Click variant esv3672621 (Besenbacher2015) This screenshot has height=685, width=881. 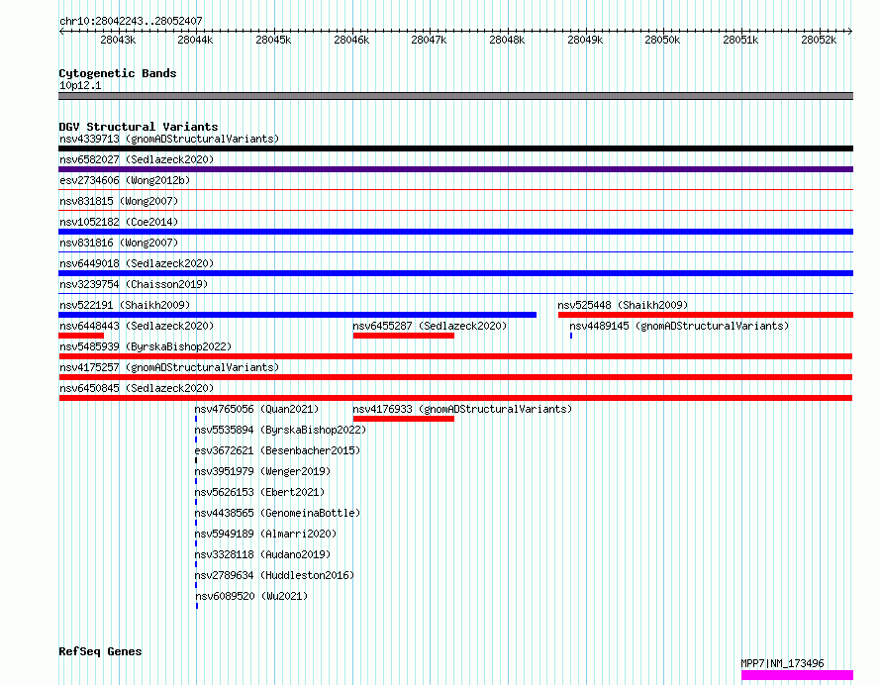tap(277, 450)
